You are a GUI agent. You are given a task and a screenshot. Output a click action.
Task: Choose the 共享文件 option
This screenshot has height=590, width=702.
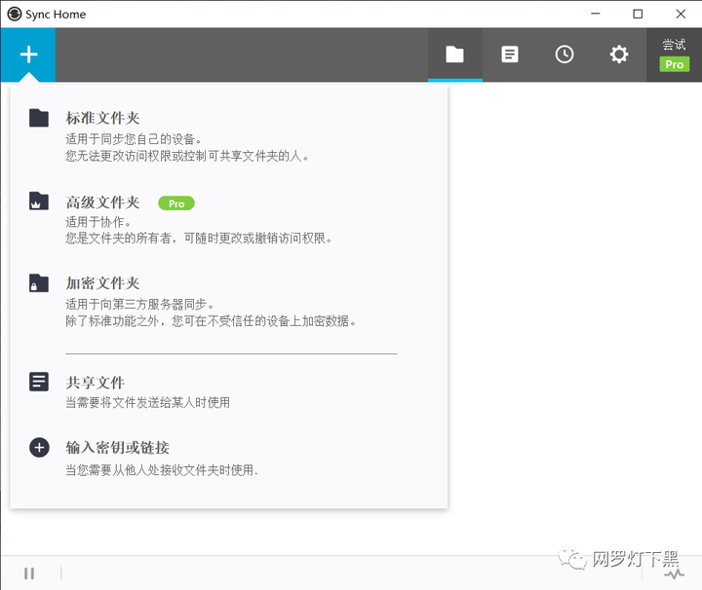pyautogui.click(x=95, y=383)
